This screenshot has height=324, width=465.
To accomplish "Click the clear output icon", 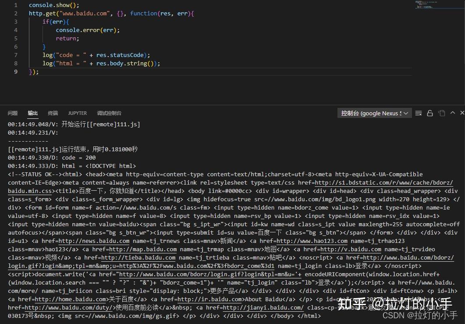I will [418, 113].
